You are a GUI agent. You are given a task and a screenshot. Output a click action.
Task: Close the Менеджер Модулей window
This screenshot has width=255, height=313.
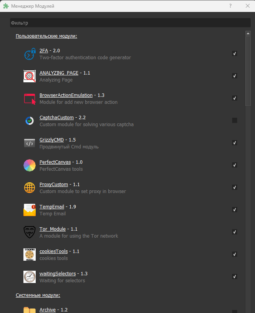click(x=248, y=6)
